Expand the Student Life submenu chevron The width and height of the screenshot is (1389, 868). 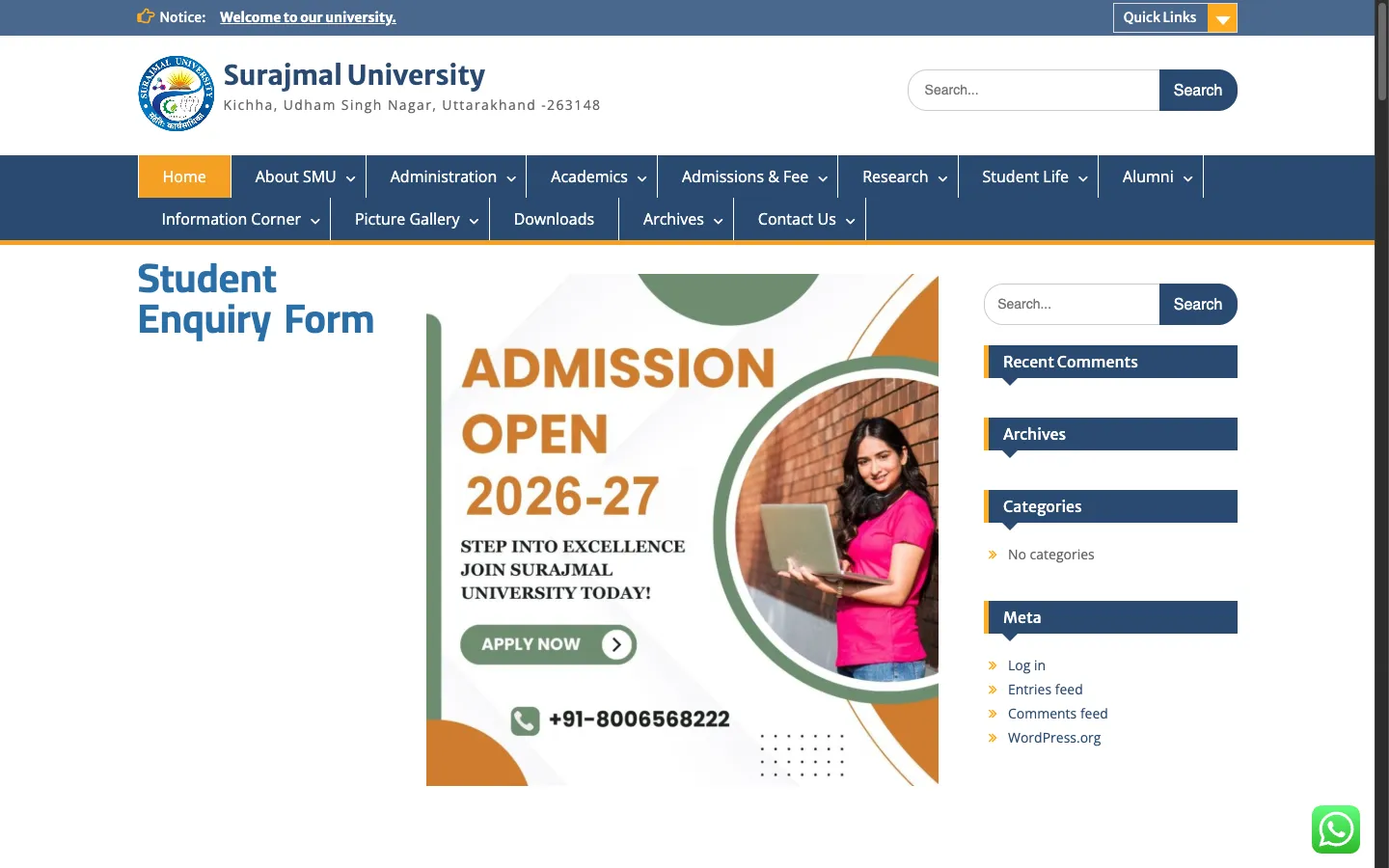(x=1083, y=178)
